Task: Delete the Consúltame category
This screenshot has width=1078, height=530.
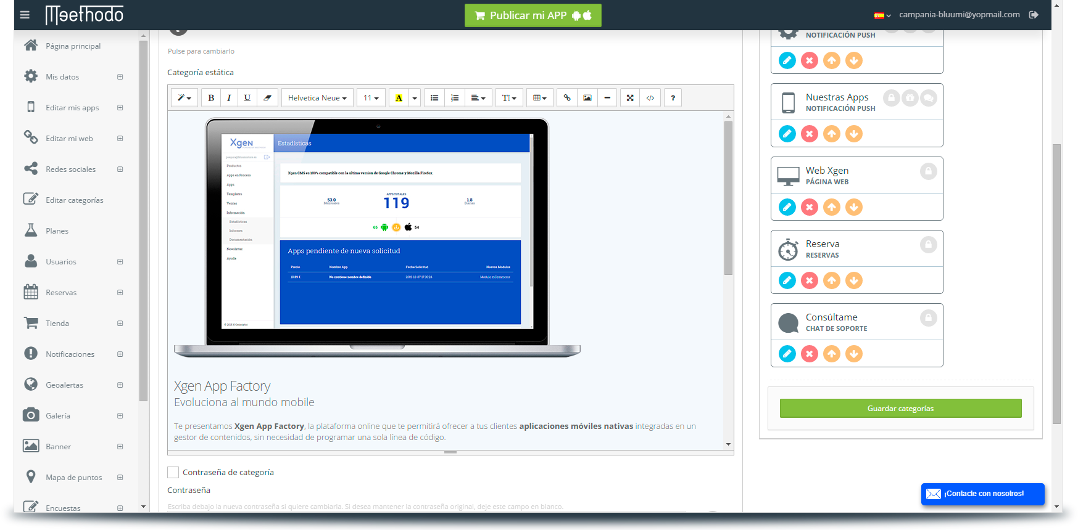Action: point(810,354)
